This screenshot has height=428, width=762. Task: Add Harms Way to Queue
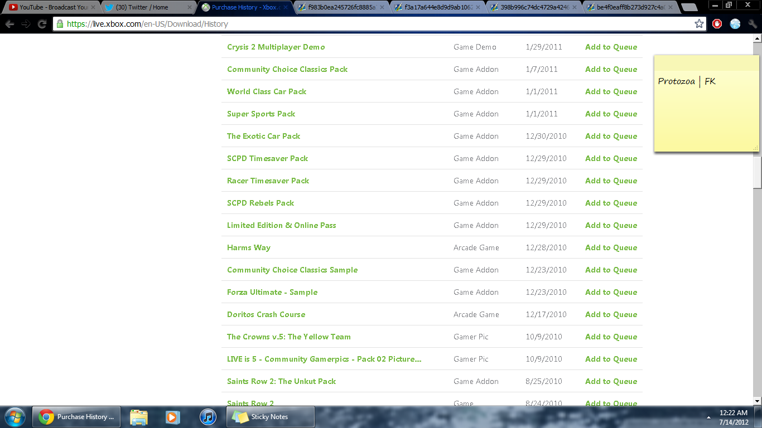[x=611, y=247]
